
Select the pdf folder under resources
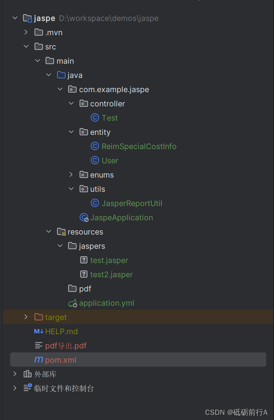point(85,289)
